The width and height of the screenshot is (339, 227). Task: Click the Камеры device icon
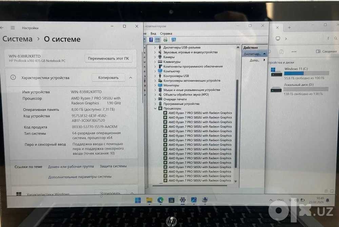[x=160, y=57]
